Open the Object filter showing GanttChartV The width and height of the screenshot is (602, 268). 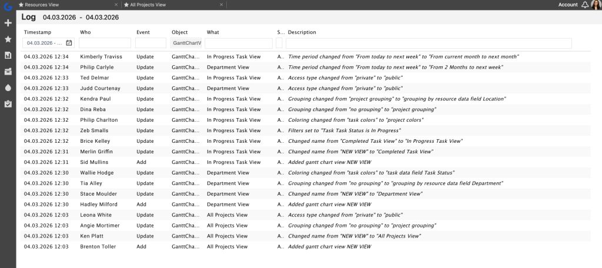click(186, 43)
